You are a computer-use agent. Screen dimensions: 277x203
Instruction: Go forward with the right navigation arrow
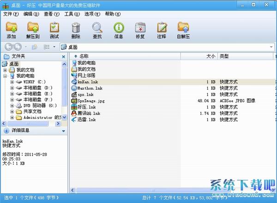18,47
